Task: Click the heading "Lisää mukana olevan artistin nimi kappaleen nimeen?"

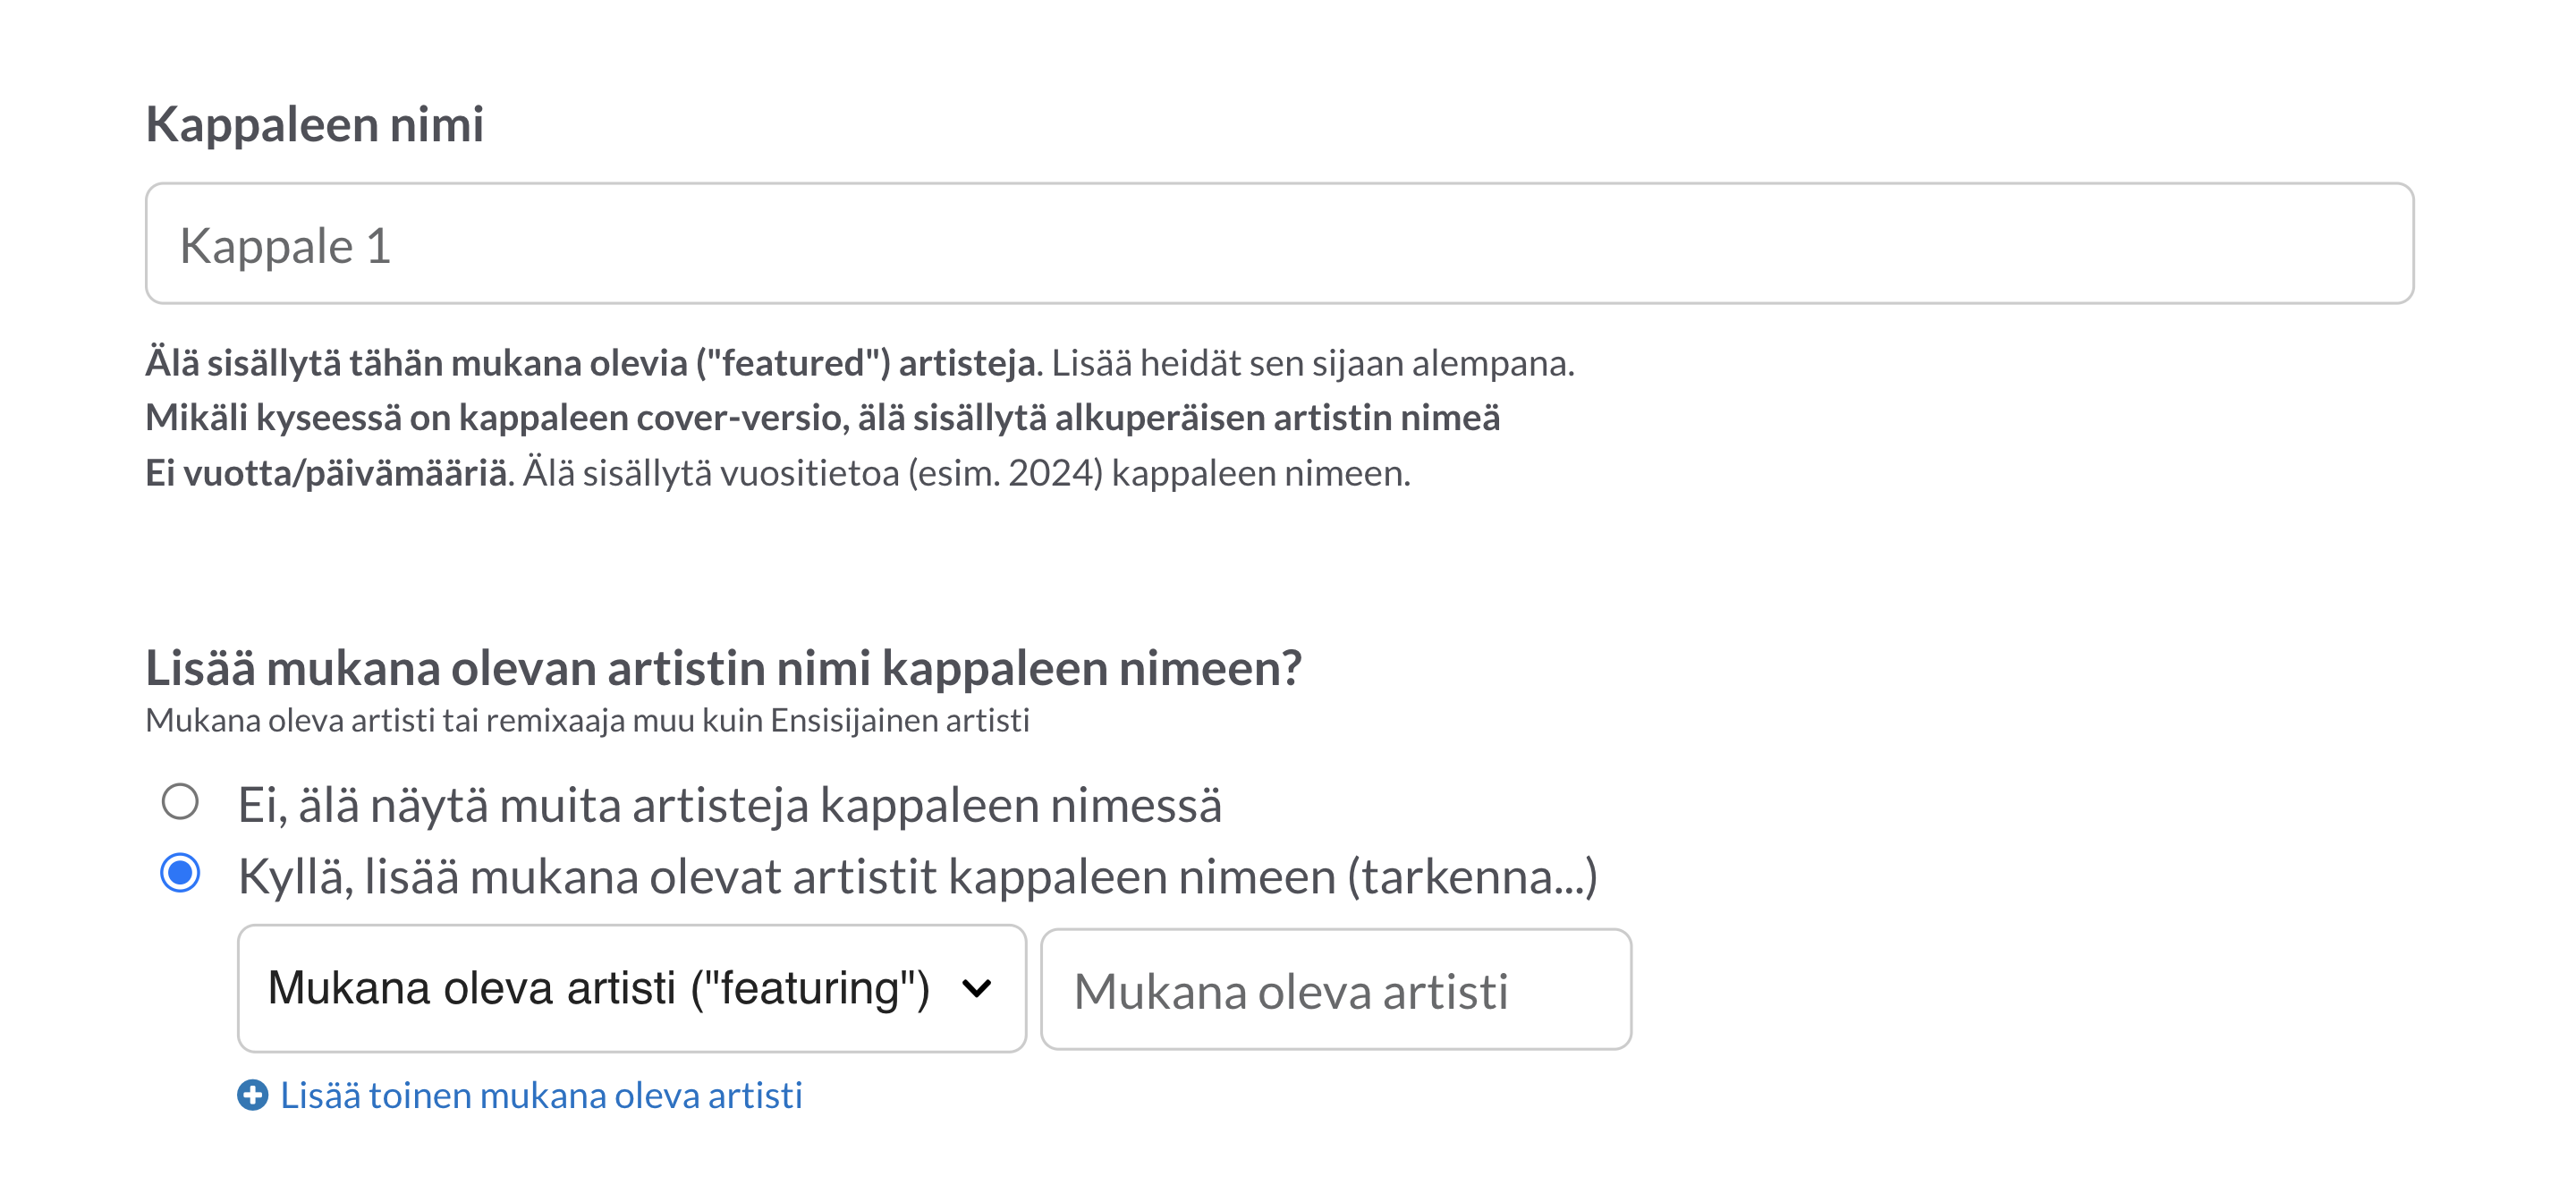Action: [723, 668]
